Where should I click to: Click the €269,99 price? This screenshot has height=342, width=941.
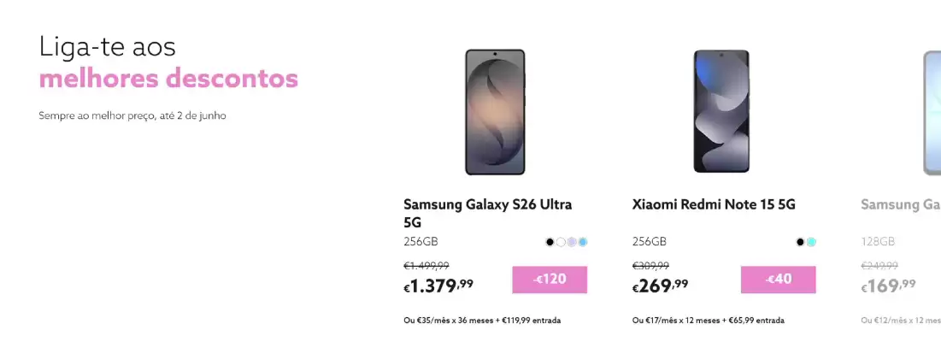pos(661,286)
